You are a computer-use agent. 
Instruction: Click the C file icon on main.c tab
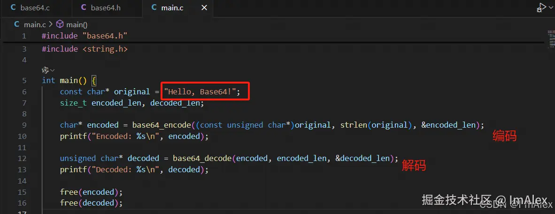tap(154, 8)
